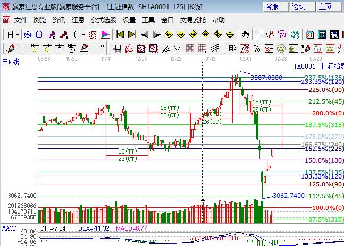Image resolution: width=344 pixels, height=246 pixels.
Task: Click the jump-to-first-bar arrow icon
Action: tap(120, 35)
